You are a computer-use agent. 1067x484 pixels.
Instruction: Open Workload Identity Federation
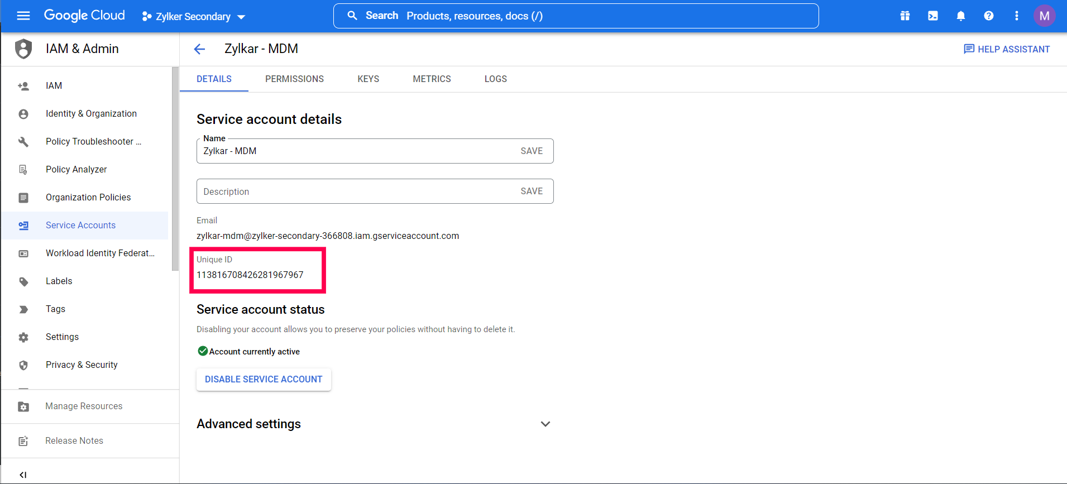(100, 253)
